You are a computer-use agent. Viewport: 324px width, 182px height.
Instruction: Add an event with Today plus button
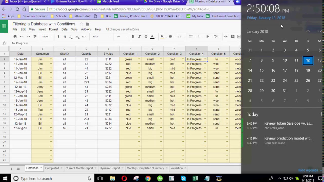coord(321,114)
